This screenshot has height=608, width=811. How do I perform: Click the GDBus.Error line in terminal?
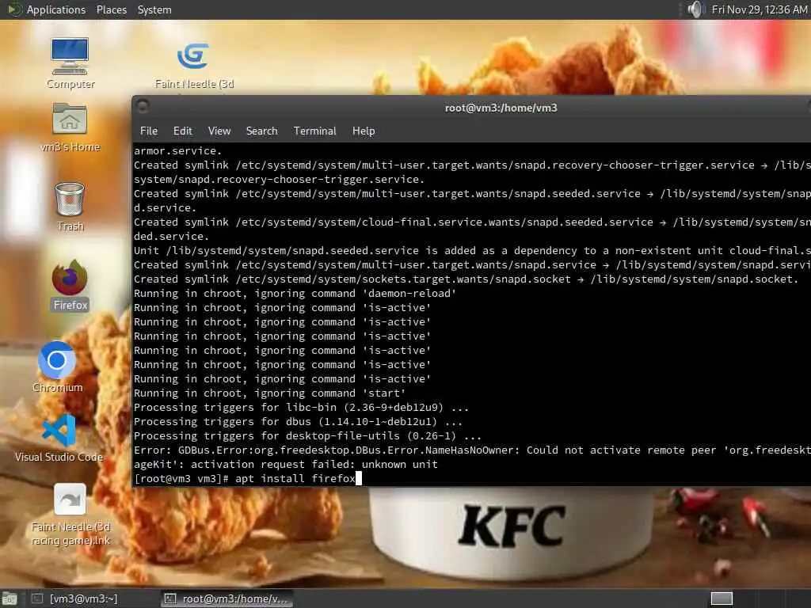[x=472, y=450]
